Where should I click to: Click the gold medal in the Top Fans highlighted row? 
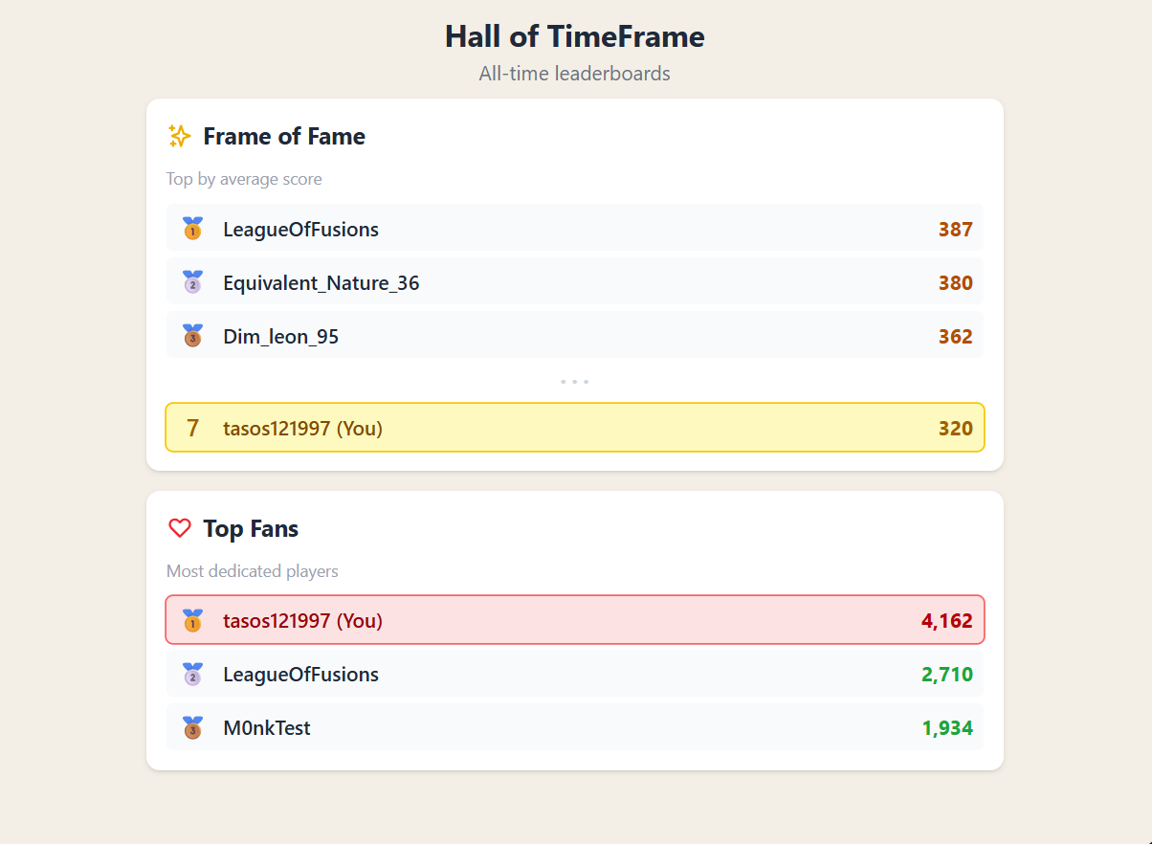tap(193, 620)
